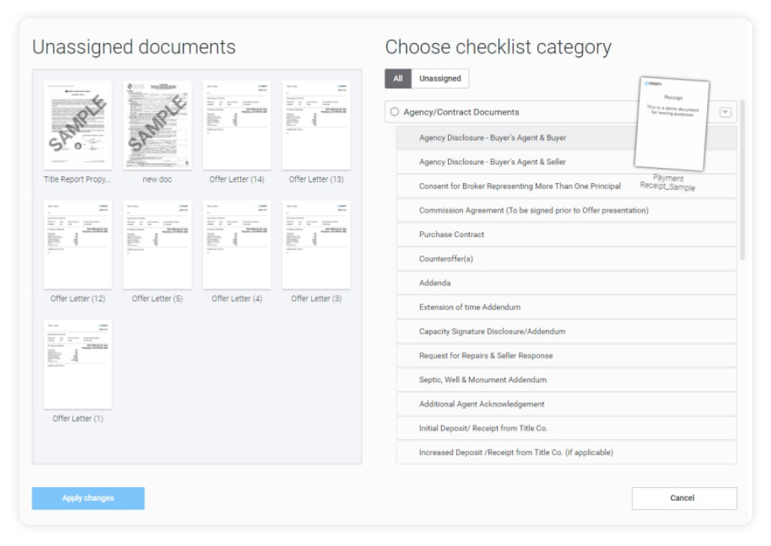Select Request for Repairs & Seller Response
This screenshot has height=546, width=771.
[486, 355]
